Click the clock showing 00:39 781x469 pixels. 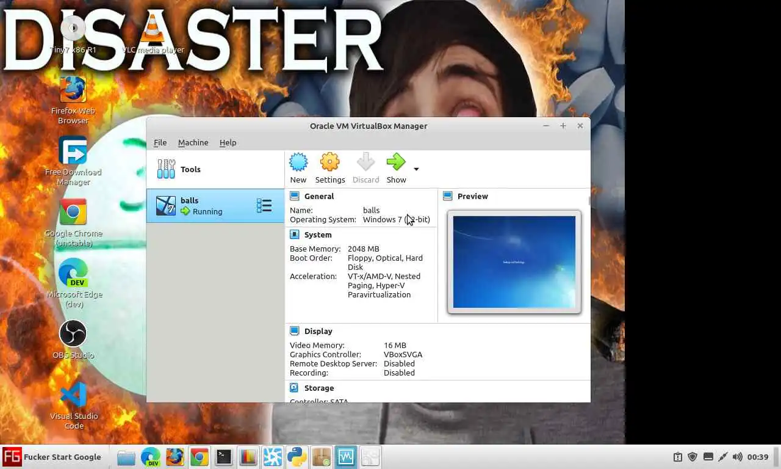tap(758, 457)
